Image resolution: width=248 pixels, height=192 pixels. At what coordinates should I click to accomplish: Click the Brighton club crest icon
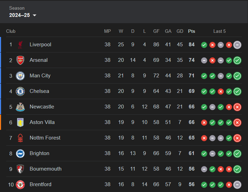point(20,153)
